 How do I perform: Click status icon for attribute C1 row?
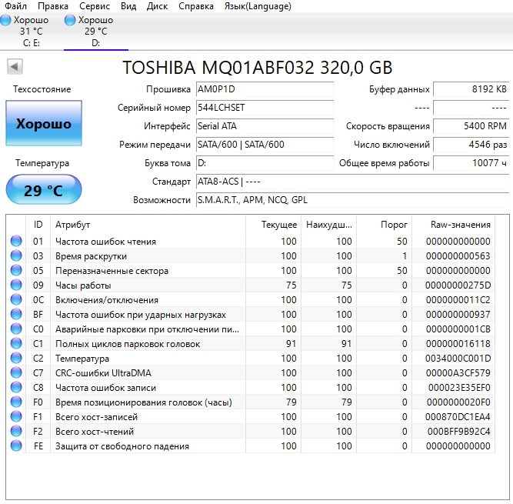pos(16,343)
